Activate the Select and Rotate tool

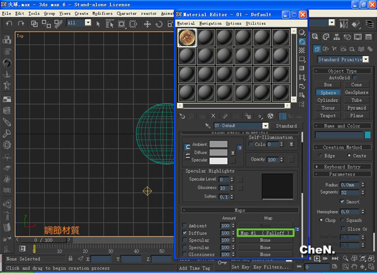159,24
